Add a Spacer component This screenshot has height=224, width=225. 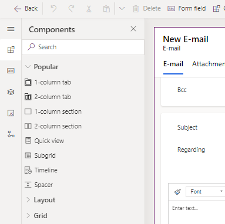coord(39,185)
